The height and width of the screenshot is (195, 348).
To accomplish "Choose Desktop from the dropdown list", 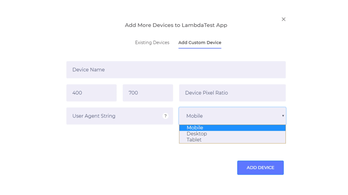I will pos(232,134).
